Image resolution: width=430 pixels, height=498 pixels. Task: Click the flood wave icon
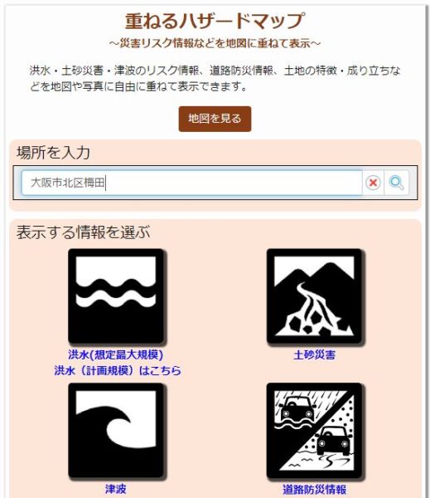click(116, 296)
